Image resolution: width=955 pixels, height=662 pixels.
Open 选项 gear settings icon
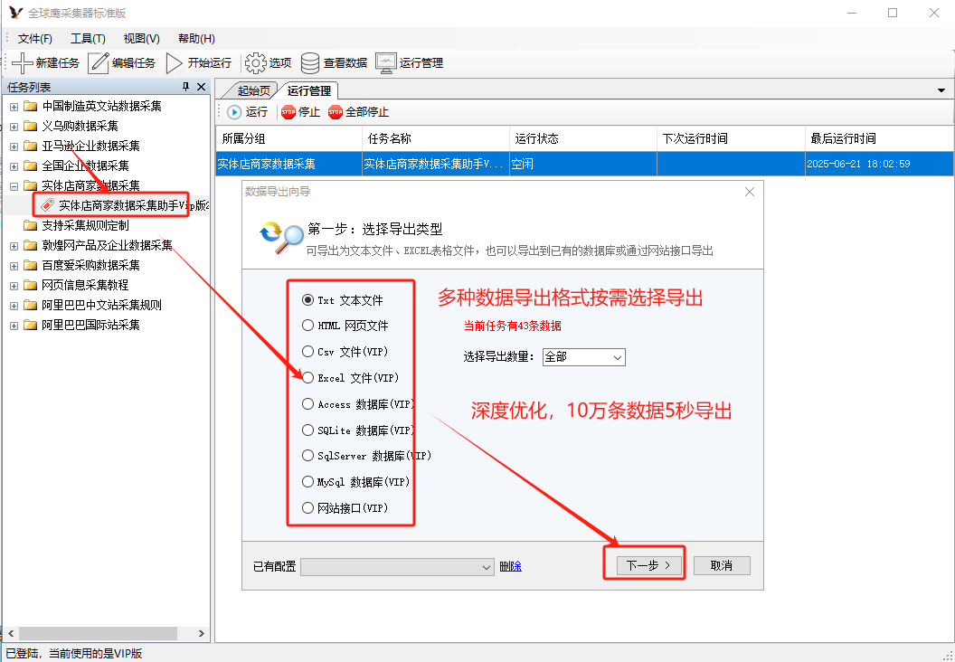256,63
